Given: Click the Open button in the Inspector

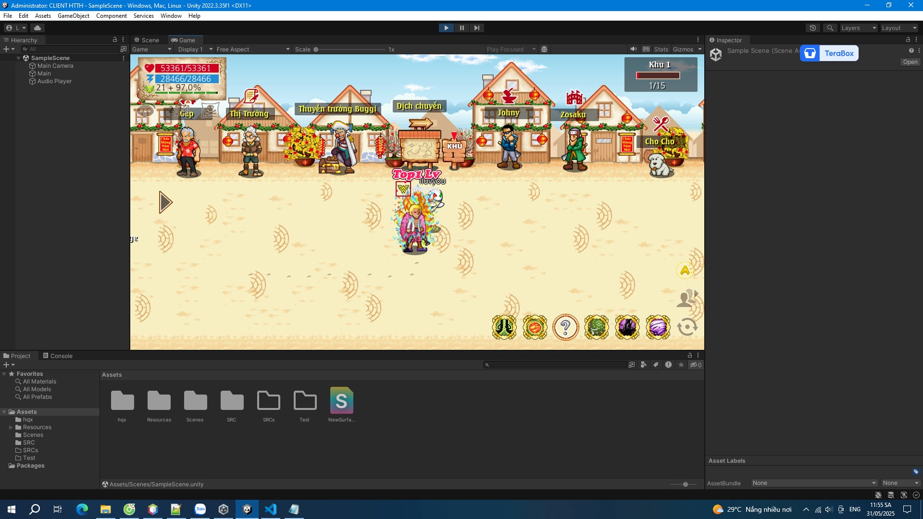Looking at the screenshot, I should 910,62.
